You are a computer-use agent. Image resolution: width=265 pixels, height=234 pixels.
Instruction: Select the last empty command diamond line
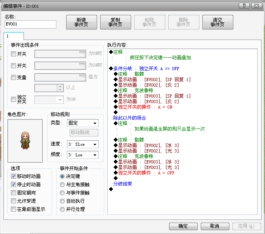[x=111, y=189]
